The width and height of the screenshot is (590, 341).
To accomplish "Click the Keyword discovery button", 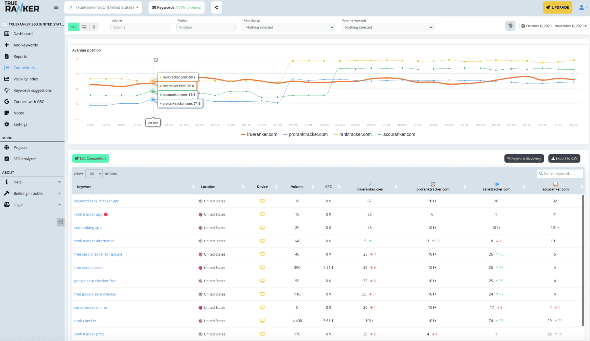I will tap(524, 158).
